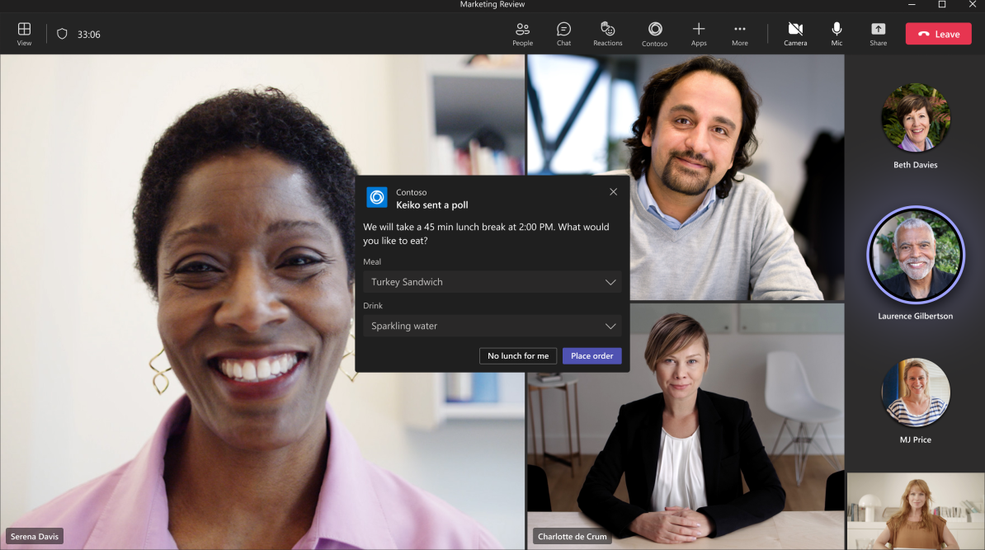Open the meeting Chat
The height and width of the screenshot is (550, 985).
pyautogui.click(x=563, y=34)
